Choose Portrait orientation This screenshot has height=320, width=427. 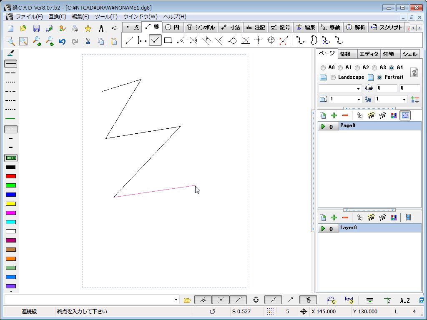tap(379, 77)
